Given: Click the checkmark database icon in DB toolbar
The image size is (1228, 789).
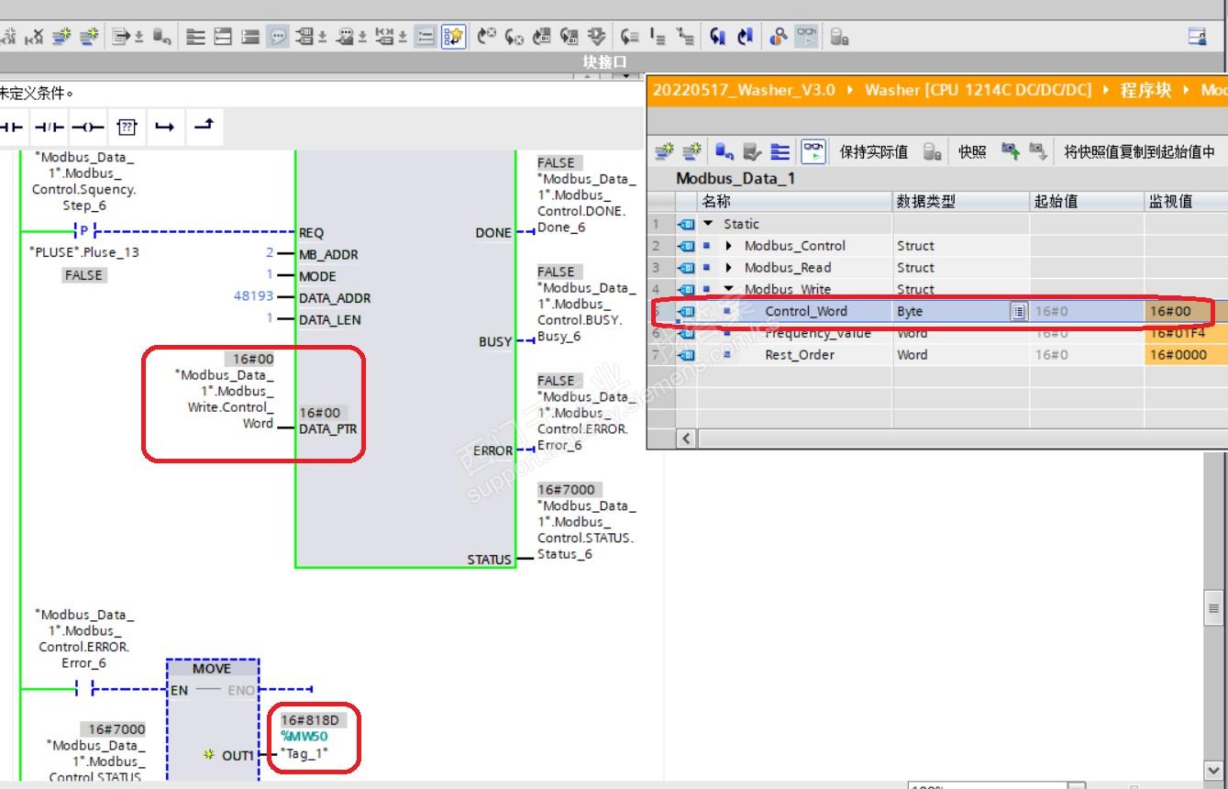Looking at the screenshot, I should 752,151.
